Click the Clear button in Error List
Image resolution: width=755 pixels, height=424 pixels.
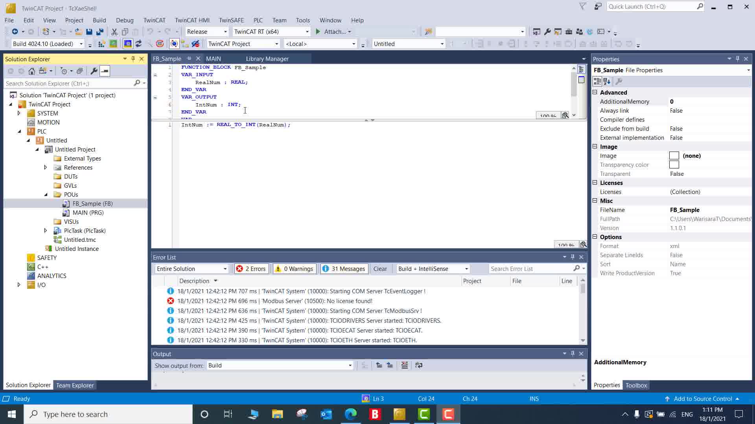point(380,269)
